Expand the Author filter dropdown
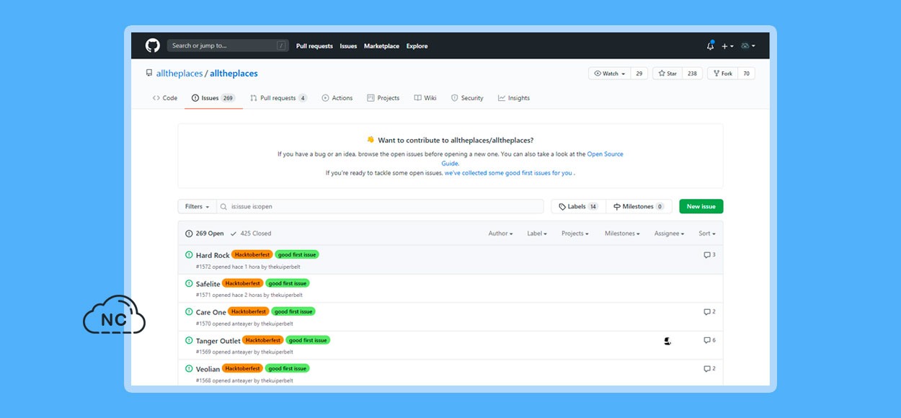901x418 pixels. tap(500, 234)
